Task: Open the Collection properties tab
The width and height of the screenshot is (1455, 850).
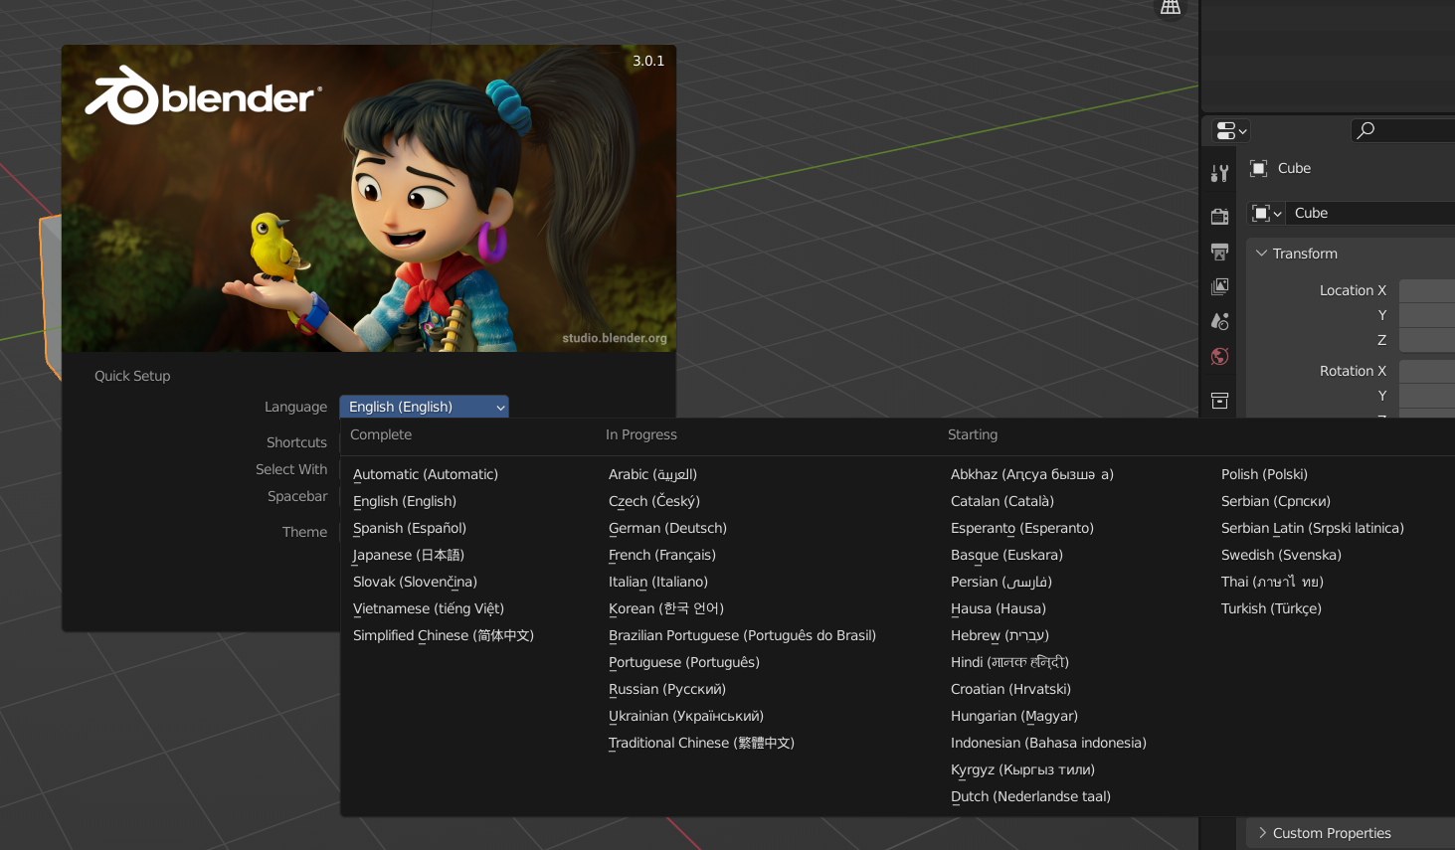Action: (x=1219, y=400)
